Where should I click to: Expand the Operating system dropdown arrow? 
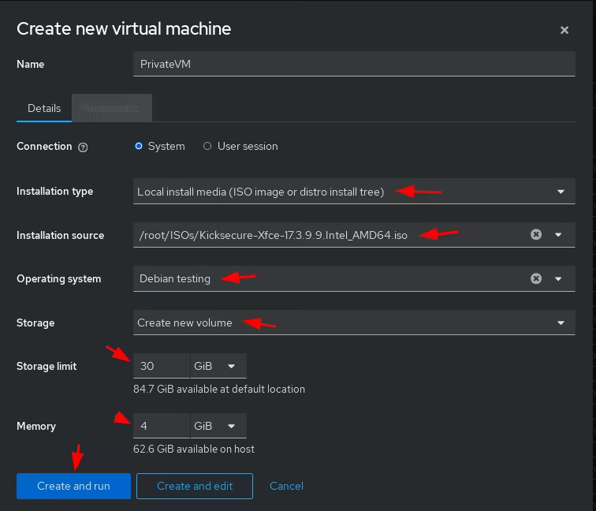(558, 278)
